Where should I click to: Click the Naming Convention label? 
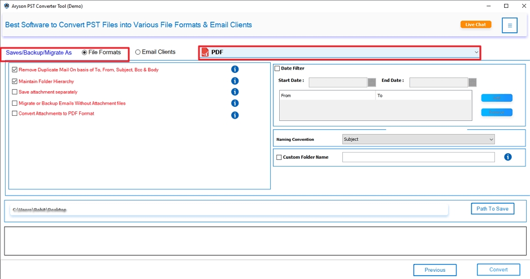pyautogui.click(x=295, y=139)
